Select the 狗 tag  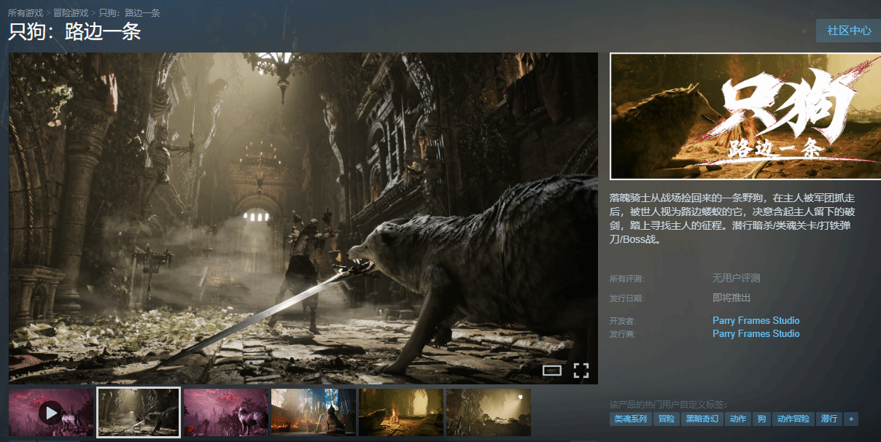click(x=761, y=419)
